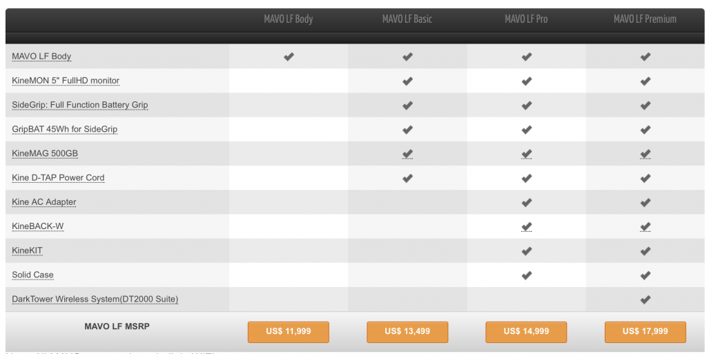This screenshot has height=354, width=707.
Task: Click the MAVO LF Premium column header
Action: (x=645, y=19)
